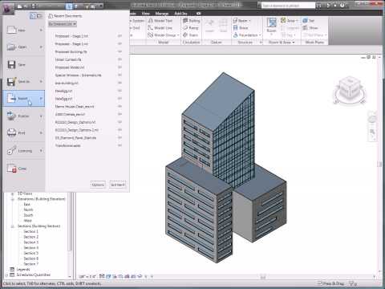Expand the New submenu arrow
This screenshot has height=289, width=385.
click(41, 31)
